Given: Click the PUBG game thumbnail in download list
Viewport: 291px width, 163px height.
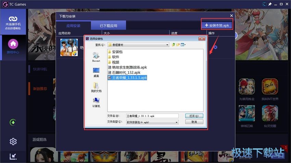Looking at the screenshot, I should 69,47.
